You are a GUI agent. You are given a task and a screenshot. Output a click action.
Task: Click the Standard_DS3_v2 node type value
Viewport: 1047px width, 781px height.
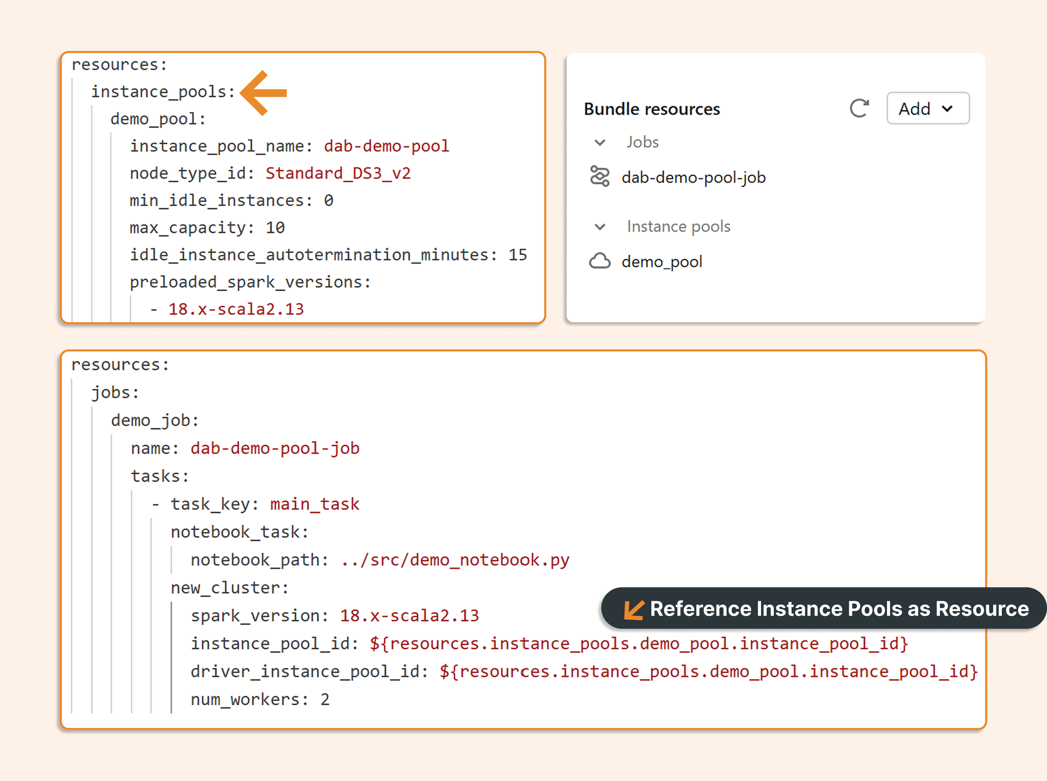pos(338,173)
